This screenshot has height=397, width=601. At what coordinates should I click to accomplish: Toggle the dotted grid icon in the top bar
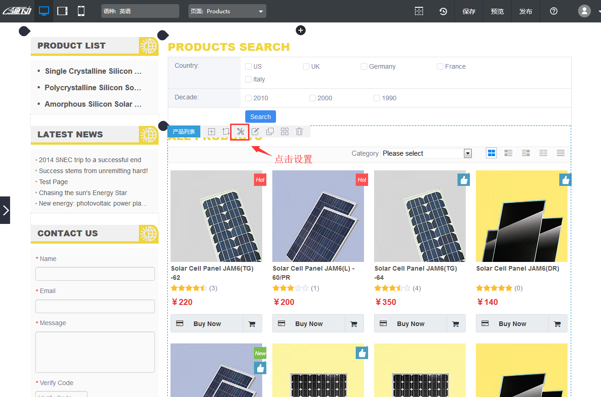[419, 11]
